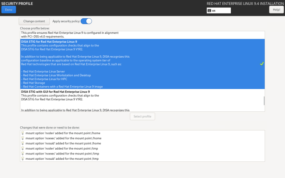Click the Change content button
285x178 pixels.
pos(34,21)
